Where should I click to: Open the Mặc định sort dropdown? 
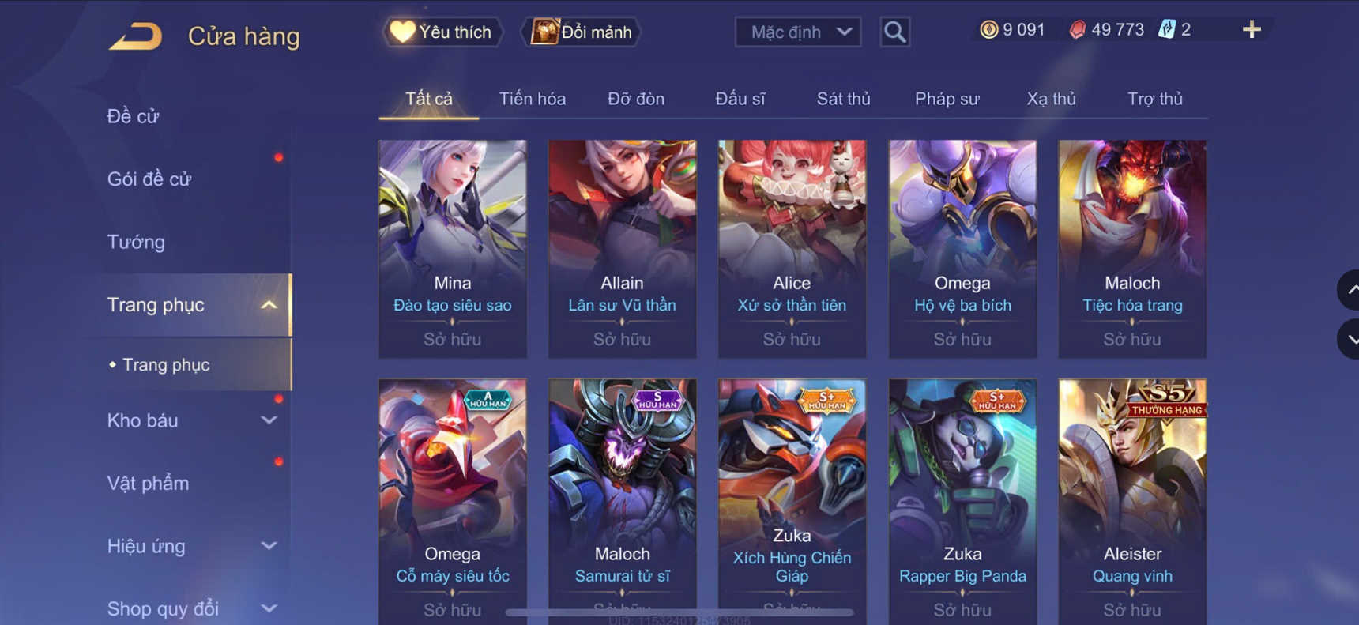tap(798, 32)
